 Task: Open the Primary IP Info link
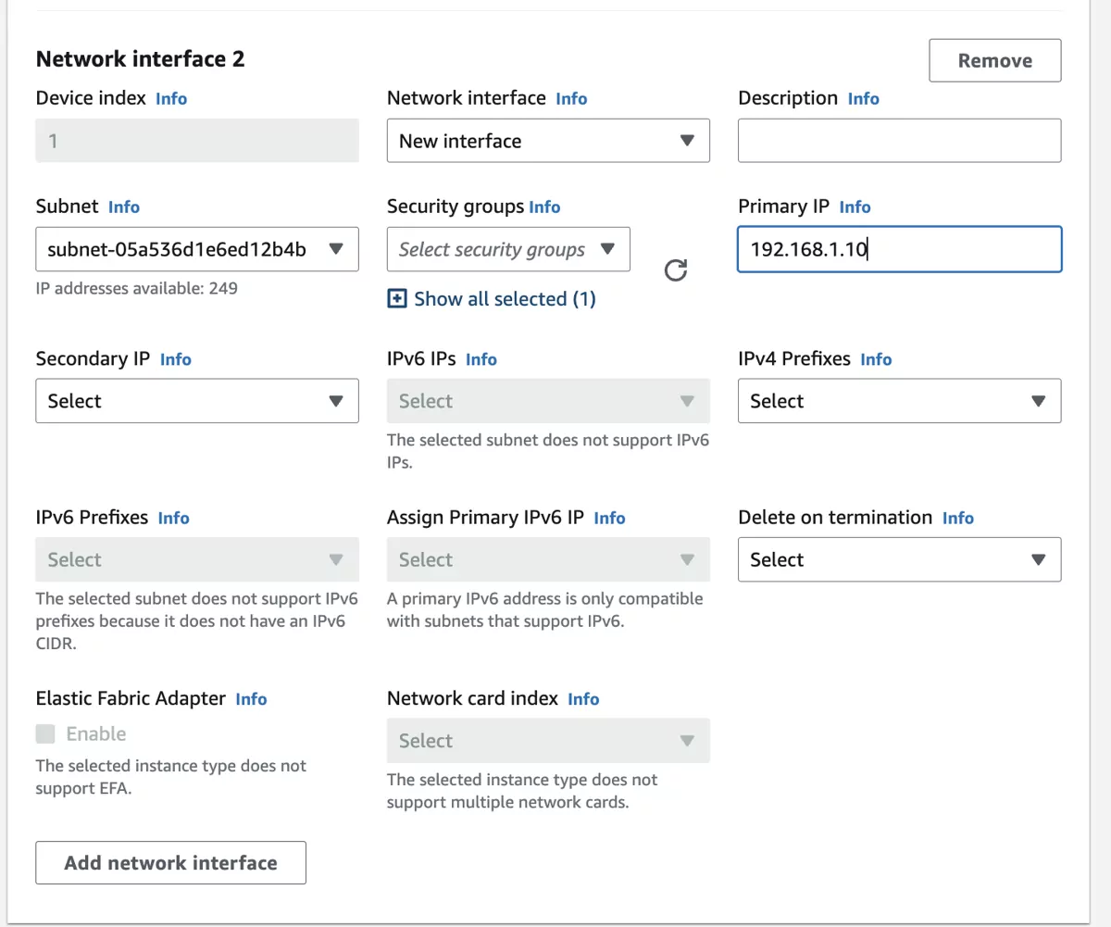point(855,207)
